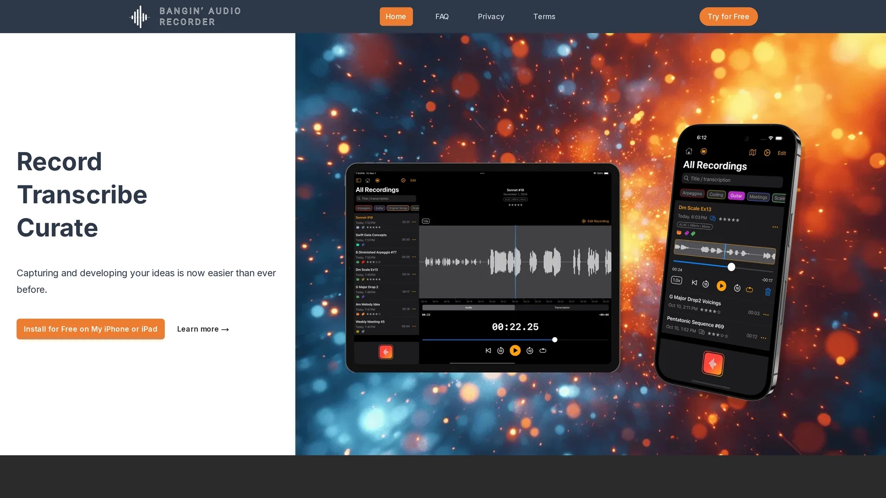Click the home icon on the iPad toolbar

click(x=368, y=180)
